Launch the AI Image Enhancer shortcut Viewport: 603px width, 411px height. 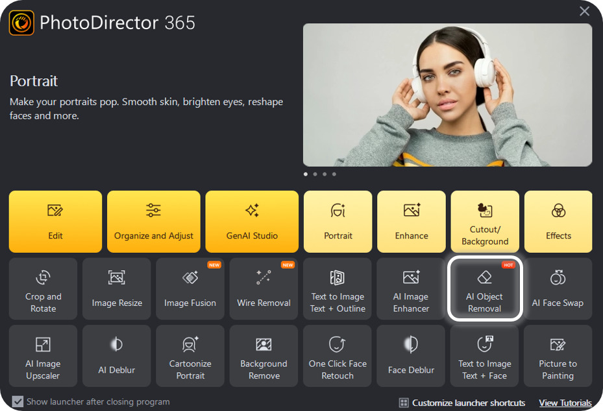click(x=411, y=289)
